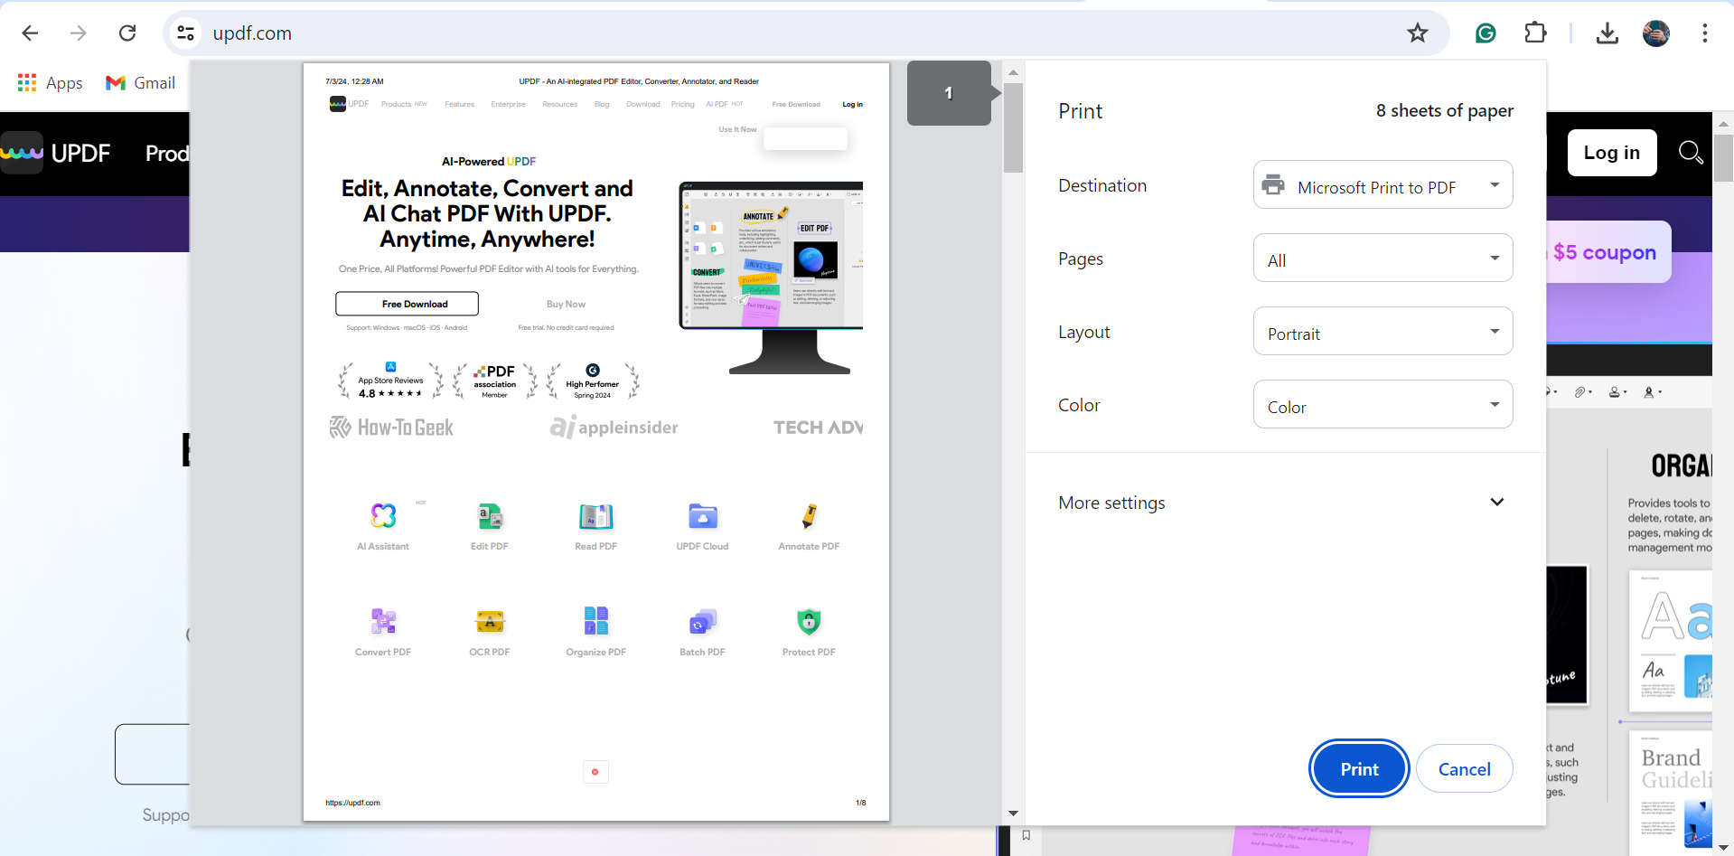This screenshot has height=856, width=1734.
Task: Open the site information icon in address bar
Action: click(x=186, y=33)
